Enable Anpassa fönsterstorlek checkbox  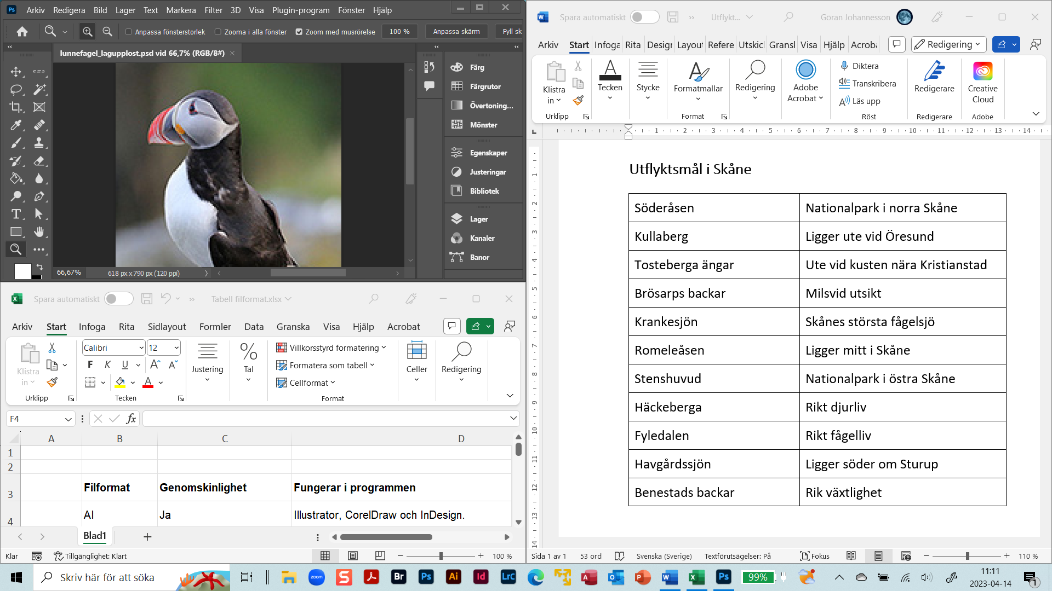129,32
